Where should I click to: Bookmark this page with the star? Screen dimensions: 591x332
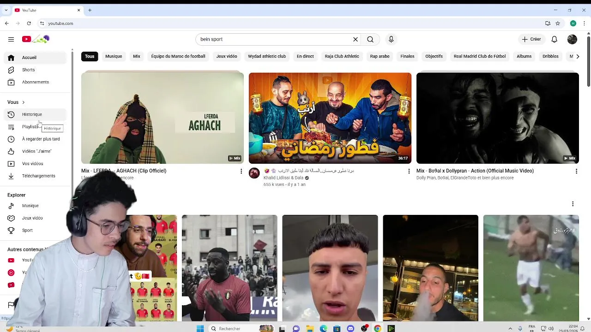tap(558, 24)
